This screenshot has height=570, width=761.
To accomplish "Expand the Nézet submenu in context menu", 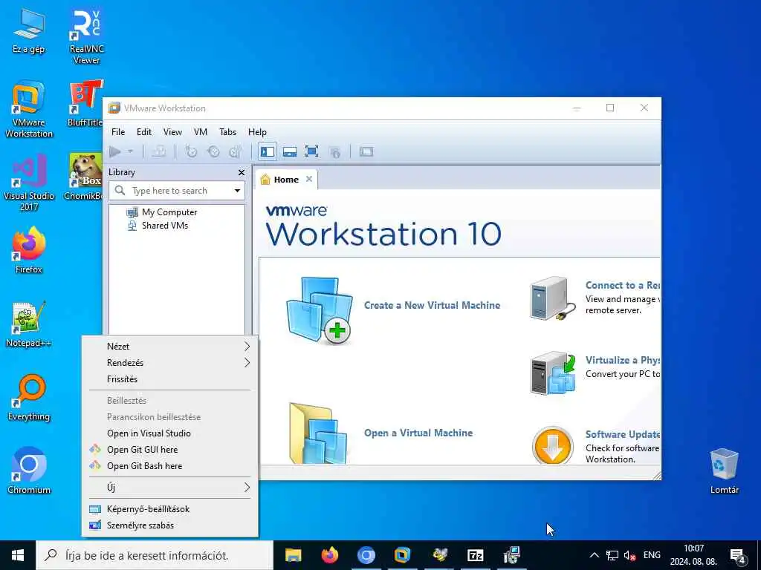I will pos(170,346).
